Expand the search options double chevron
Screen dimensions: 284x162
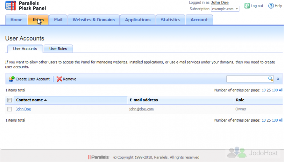pos(278,79)
